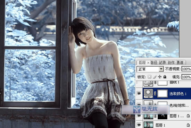Click the mask link icon on 曲线 1
Screen dimensions: 191x128
click(x=155, y=83)
